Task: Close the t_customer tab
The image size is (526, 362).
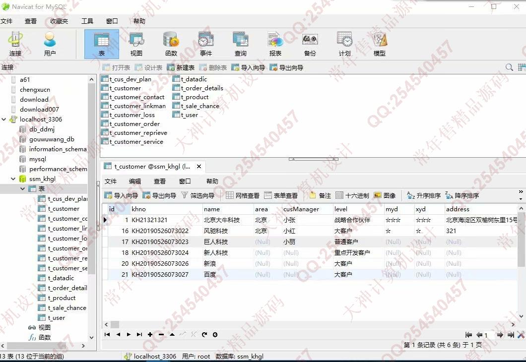Action: (x=199, y=167)
